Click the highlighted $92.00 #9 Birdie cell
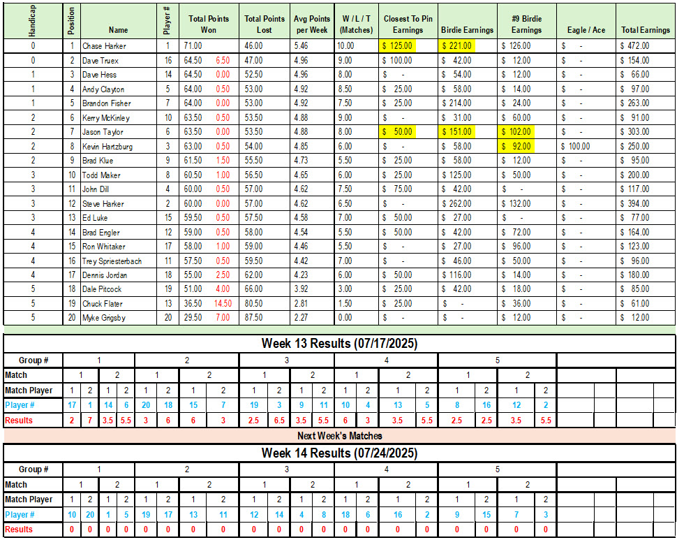Viewport: 677px width, 540px height. 516,147
